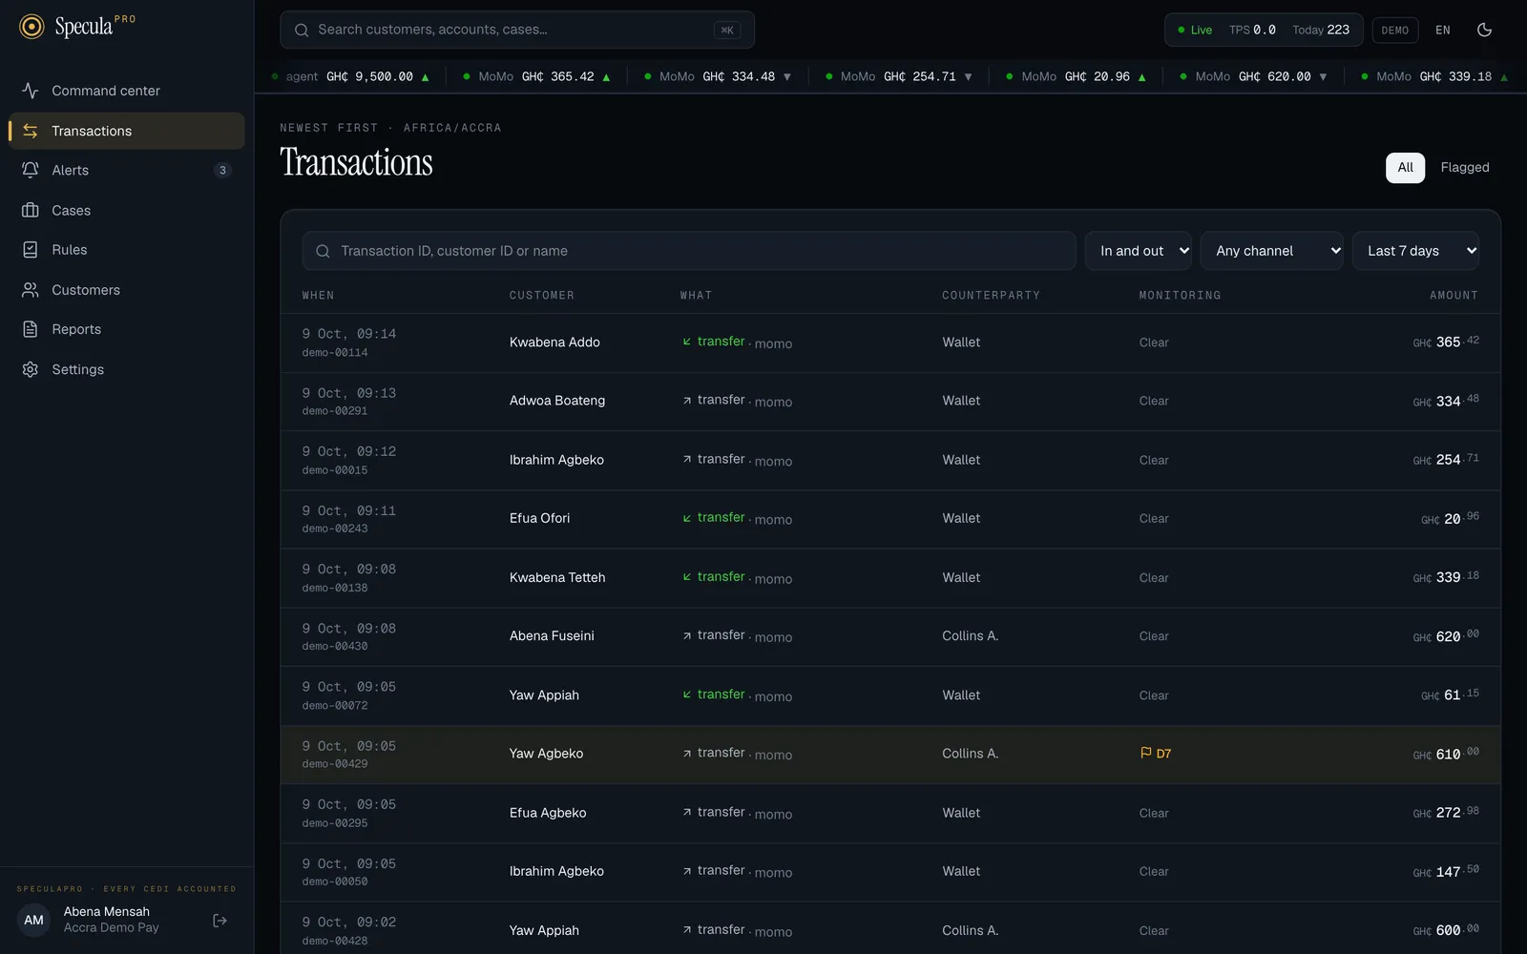This screenshot has width=1527, height=954.
Task: Open the Last 7 days range dropdown
Action: pyautogui.click(x=1415, y=251)
